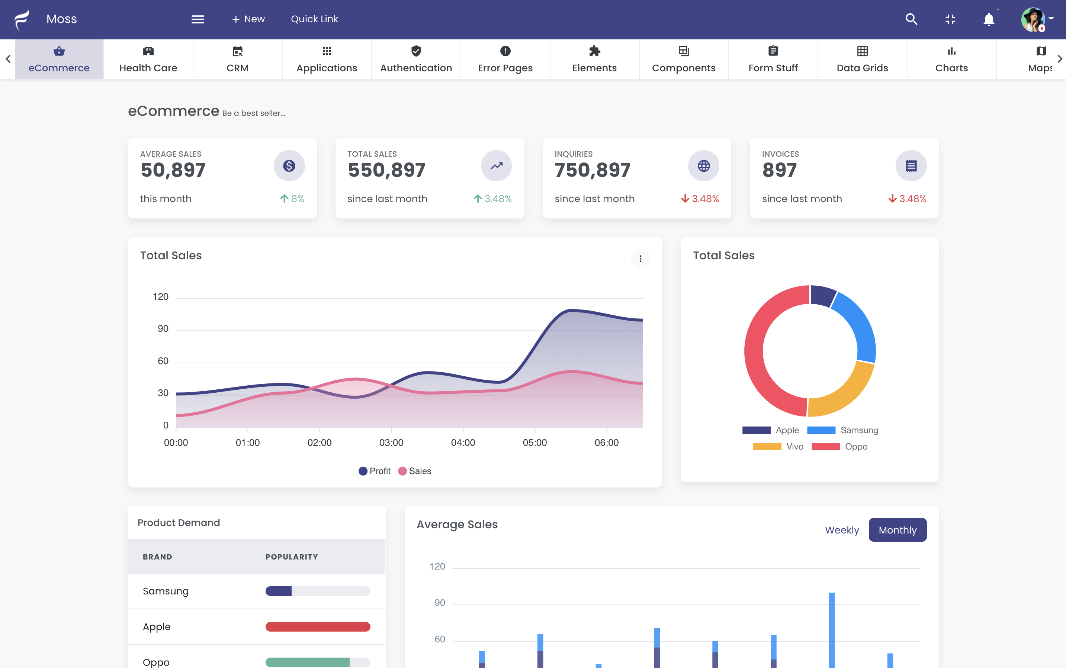The image size is (1066, 668).
Task: Select Monthly in Average Sales
Action: click(898, 530)
